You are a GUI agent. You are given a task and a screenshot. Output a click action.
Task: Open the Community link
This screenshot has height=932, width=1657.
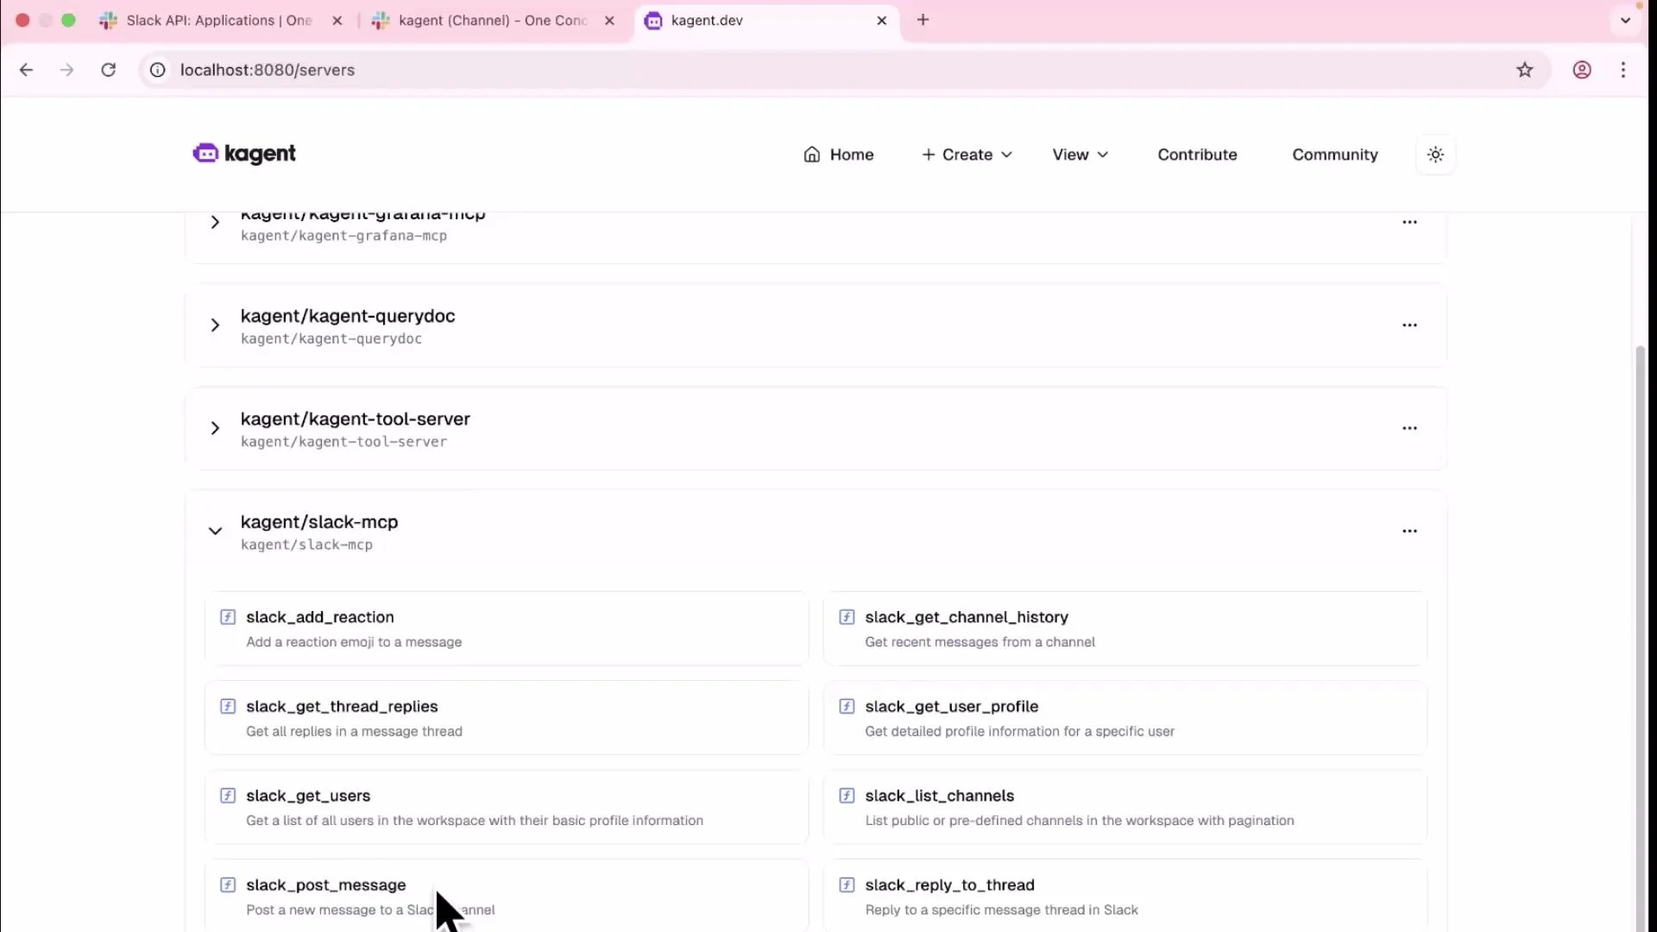[1334, 154]
